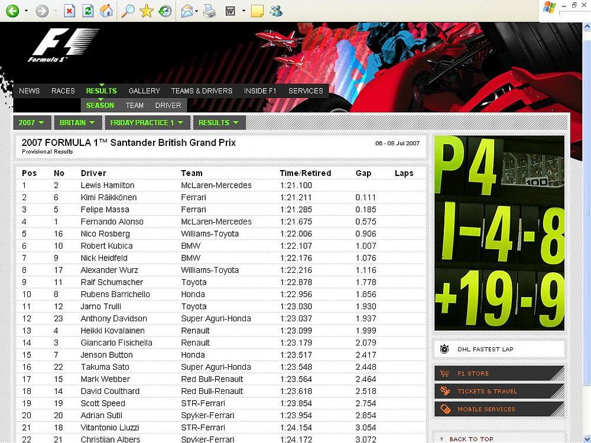This screenshot has height=443, width=591.
Task: Select the Gallery menu item
Action: 144,91
